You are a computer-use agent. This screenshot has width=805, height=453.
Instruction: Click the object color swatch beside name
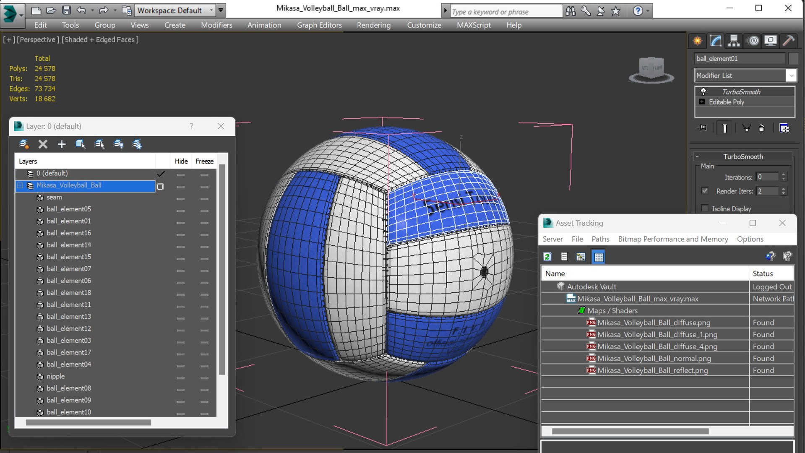tap(793, 58)
